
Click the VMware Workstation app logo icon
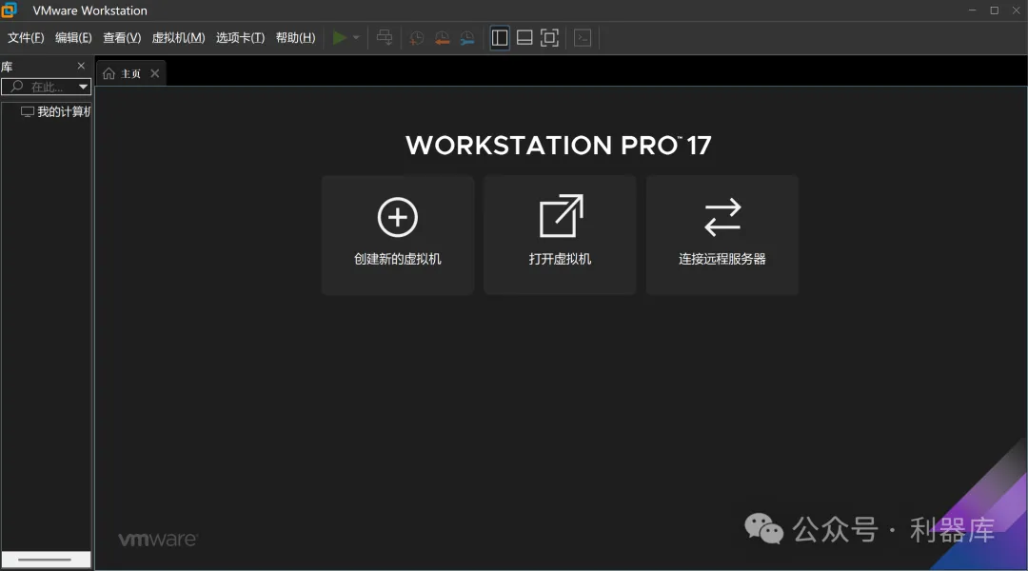point(9,10)
